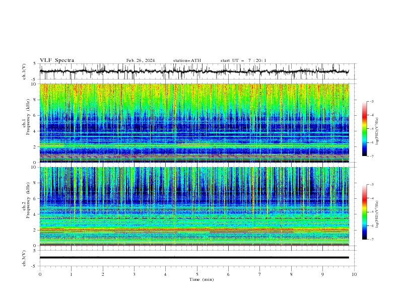The height and width of the screenshot is (308, 399).
Task: Click time axis tick label "8"
Action: pyautogui.click(x=291, y=274)
